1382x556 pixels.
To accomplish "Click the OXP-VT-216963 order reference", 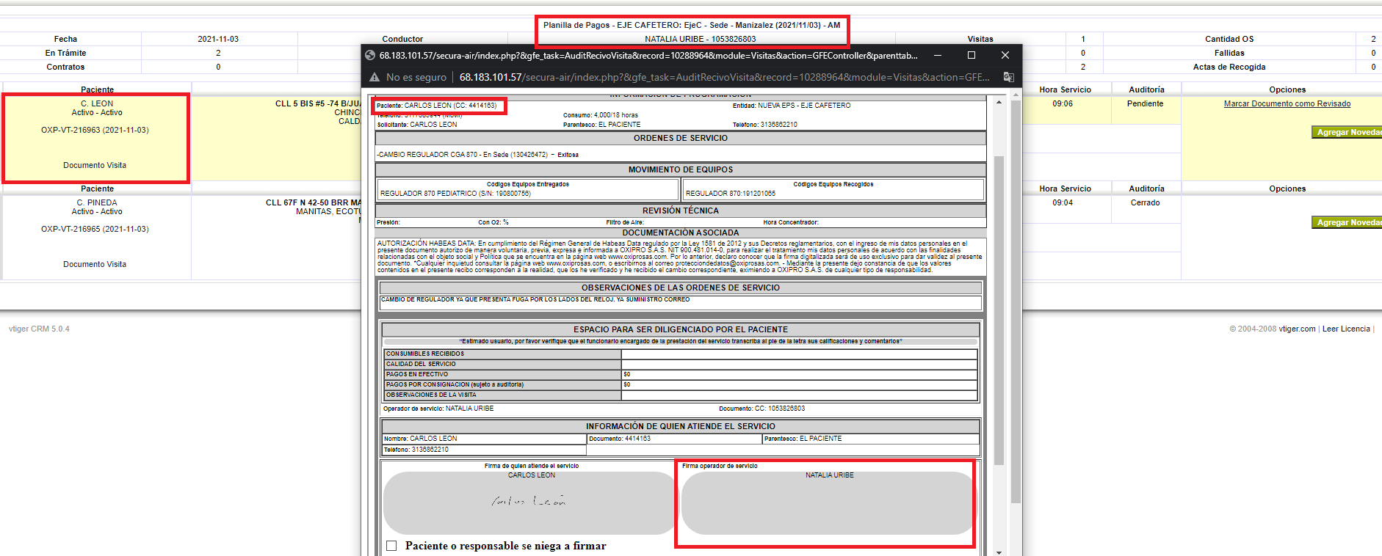I will (95, 130).
